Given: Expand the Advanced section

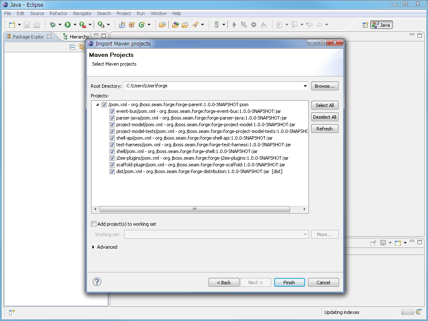Looking at the screenshot, I should (x=93, y=247).
